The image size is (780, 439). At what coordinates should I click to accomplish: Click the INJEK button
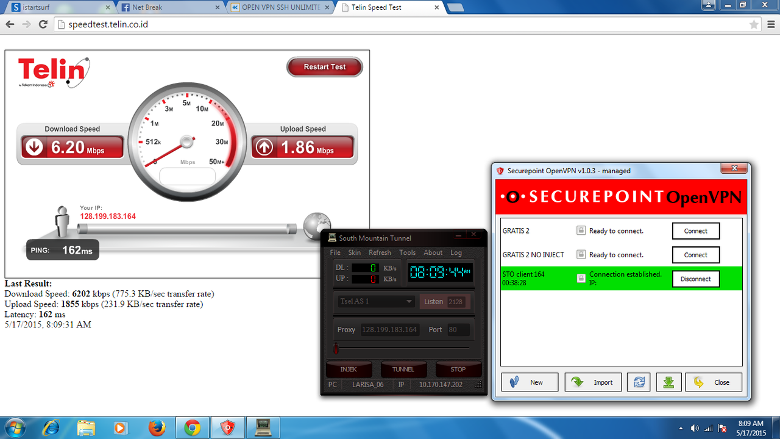click(x=349, y=369)
